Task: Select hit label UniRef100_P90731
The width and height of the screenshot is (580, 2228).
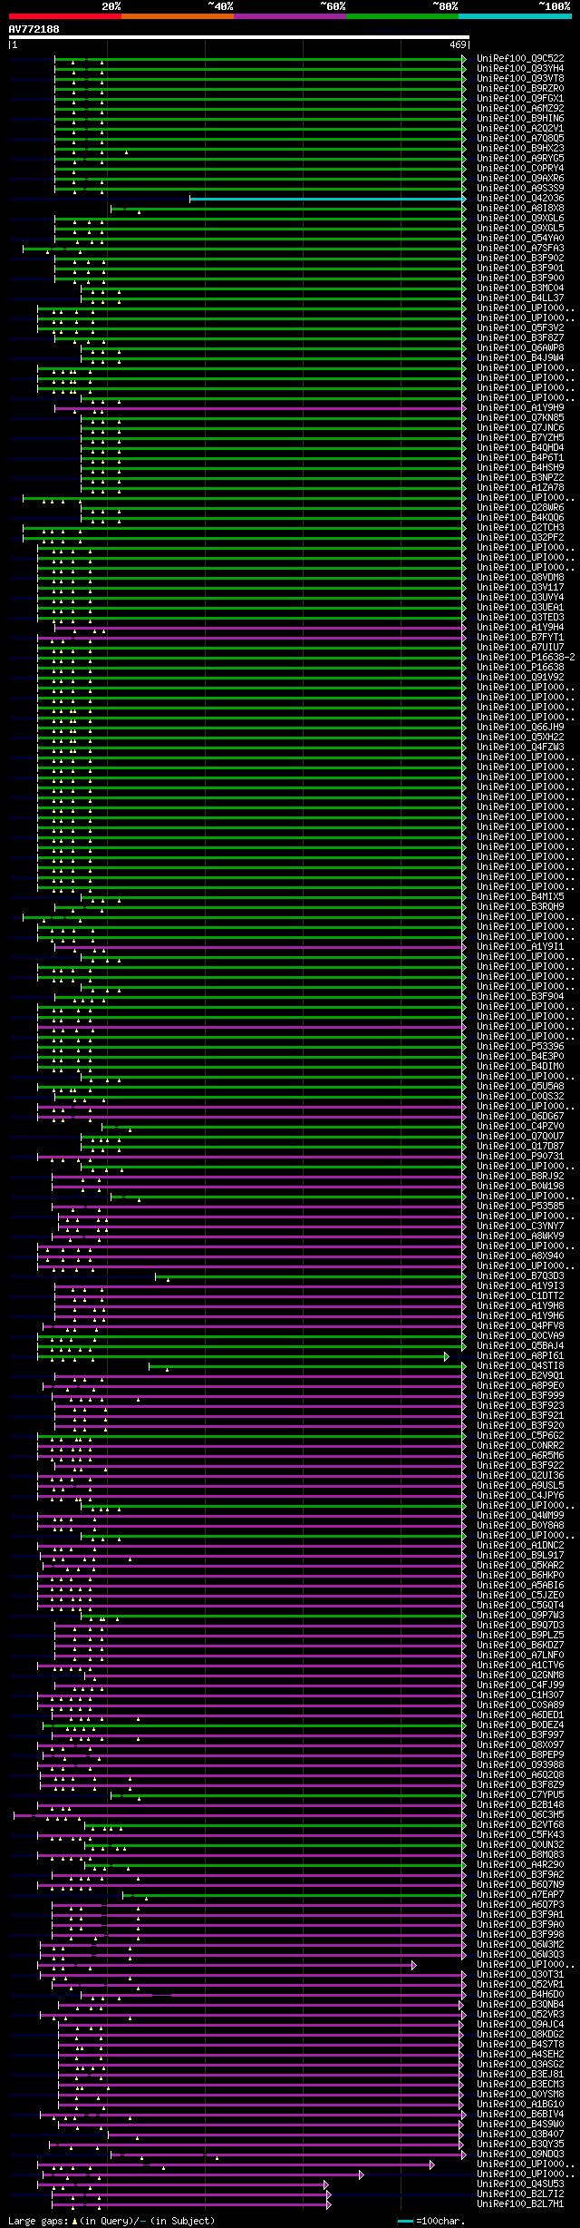Action: point(520,1156)
